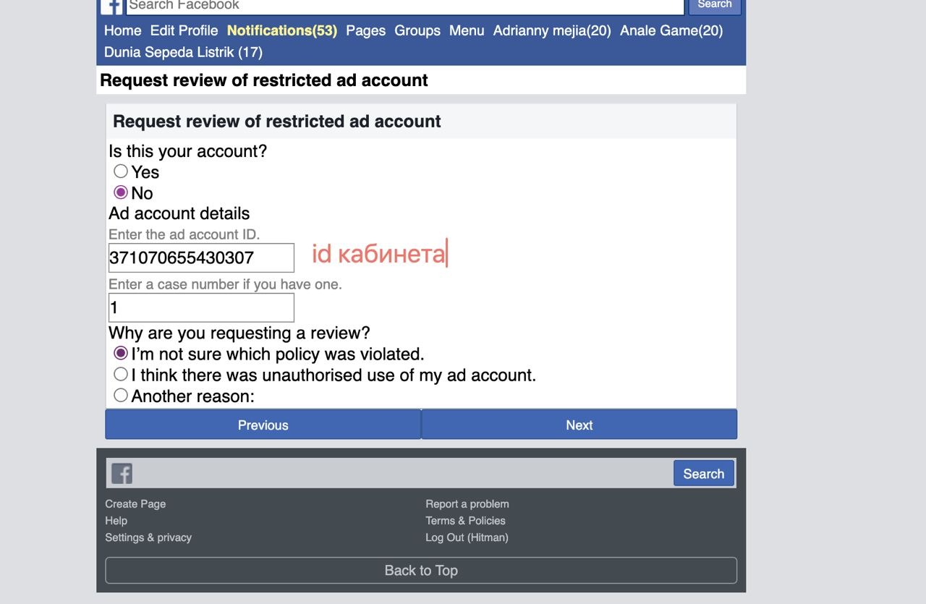
Task: Open the Create Page footer link
Action: click(x=135, y=503)
